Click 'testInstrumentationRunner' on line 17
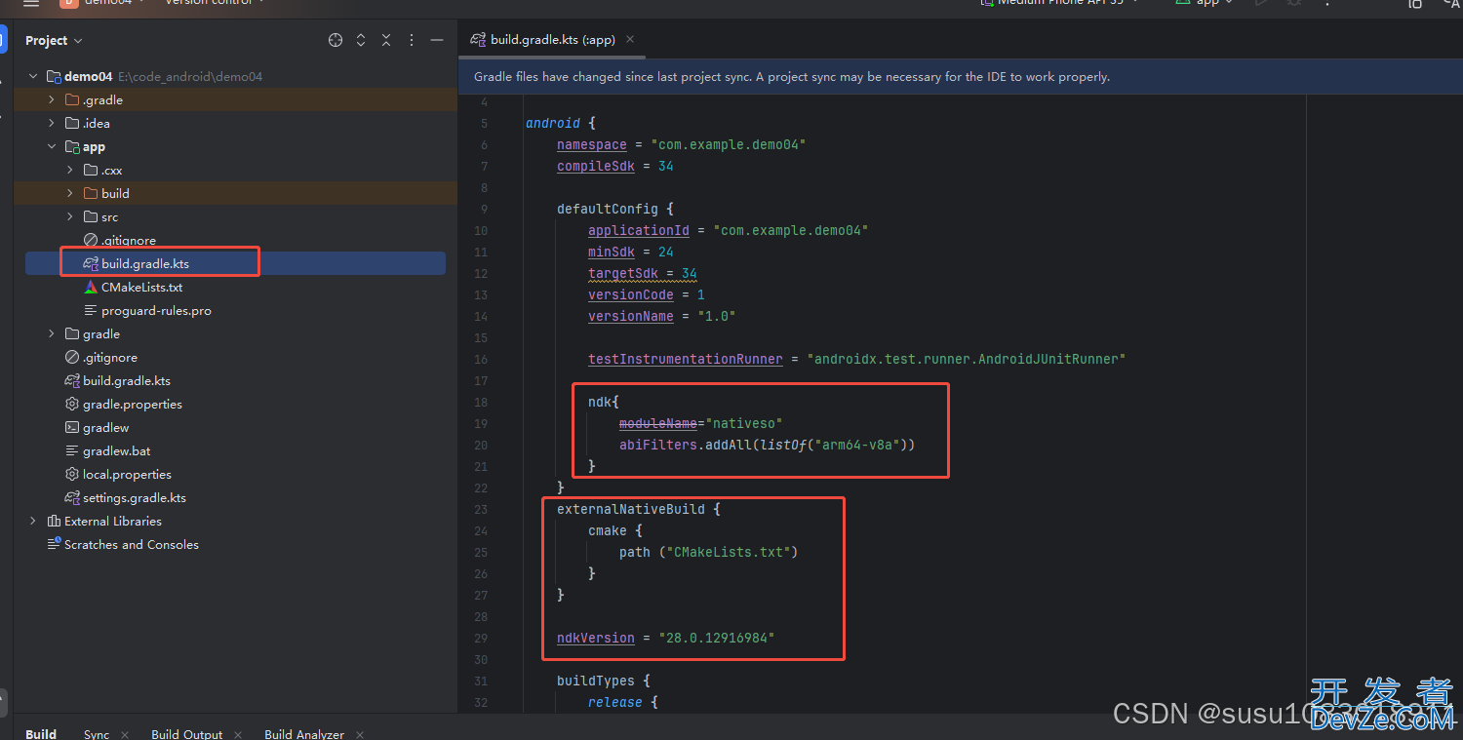Image resolution: width=1463 pixels, height=740 pixels. point(686,360)
